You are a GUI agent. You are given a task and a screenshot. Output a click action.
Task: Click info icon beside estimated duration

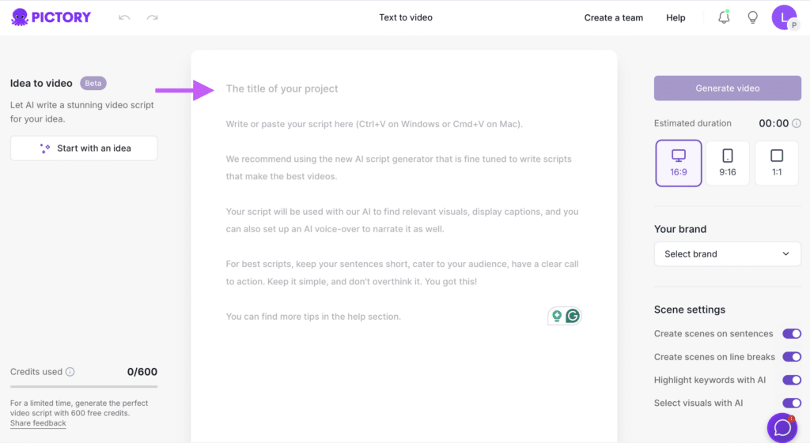pos(797,123)
